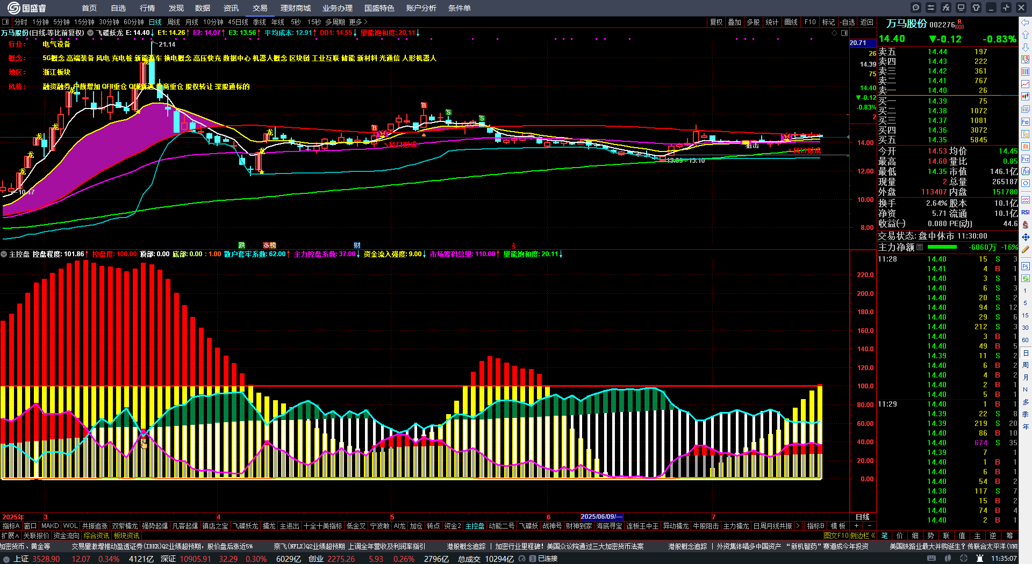
Task: Select the 笔 tick detail tab
Action: [x=884, y=536]
